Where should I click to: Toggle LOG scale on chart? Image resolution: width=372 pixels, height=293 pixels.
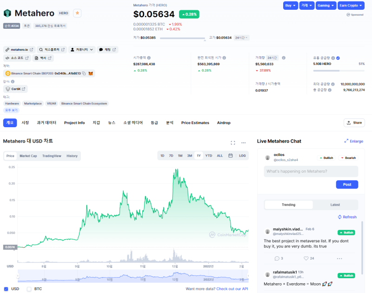tap(242, 156)
